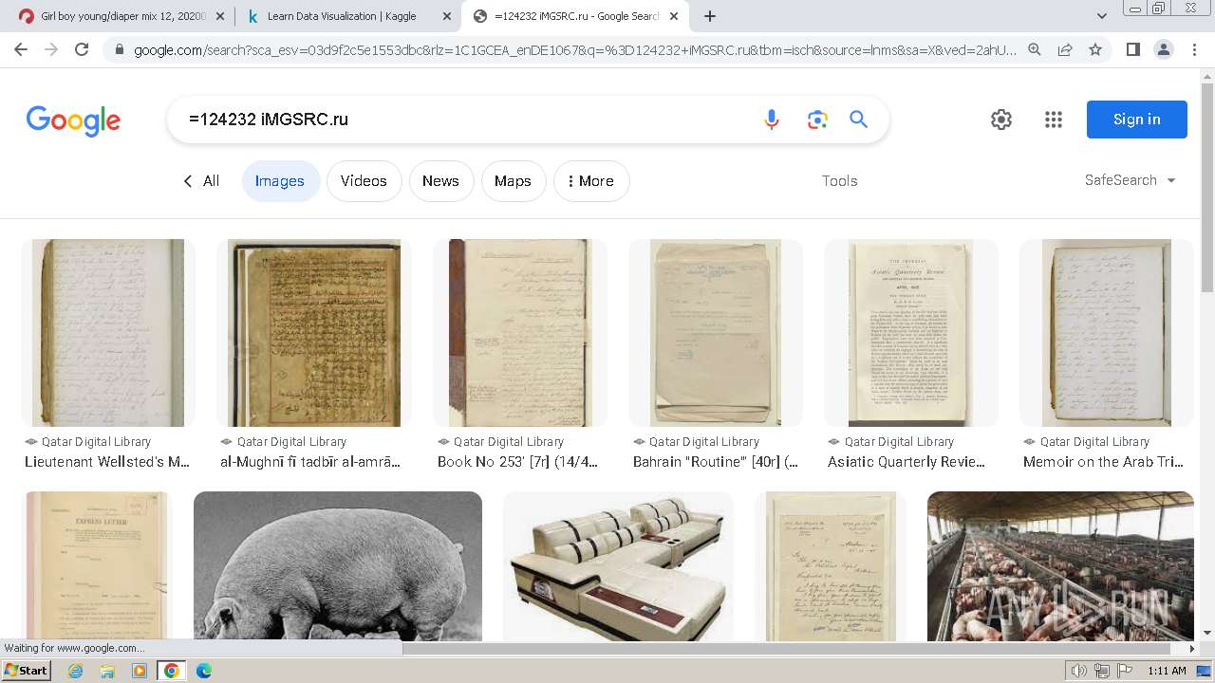
Task: Open File Explorer from taskbar
Action: pyautogui.click(x=107, y=671)
